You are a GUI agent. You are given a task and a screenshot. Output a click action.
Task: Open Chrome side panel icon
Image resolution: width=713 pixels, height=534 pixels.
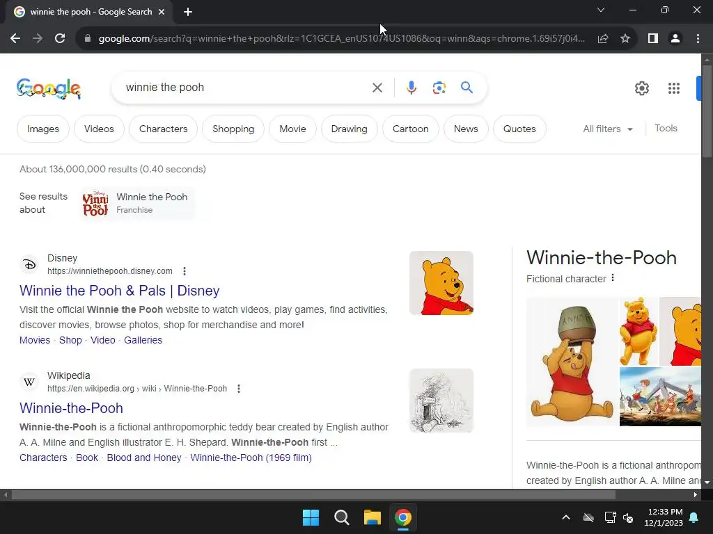pyautogui.click(x=653, y=39)
